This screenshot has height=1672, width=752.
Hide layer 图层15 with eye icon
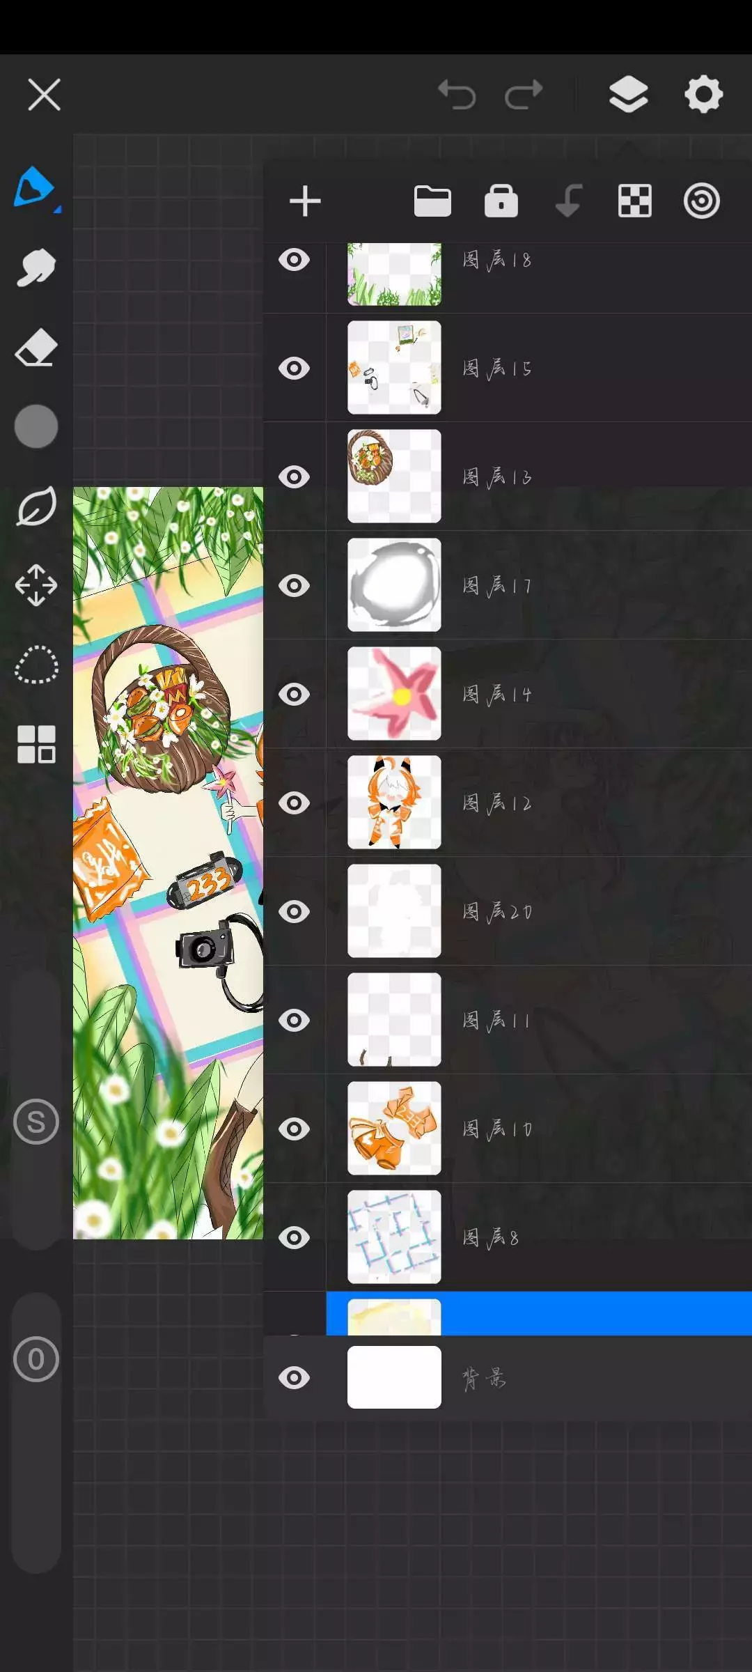pos(295,368)
